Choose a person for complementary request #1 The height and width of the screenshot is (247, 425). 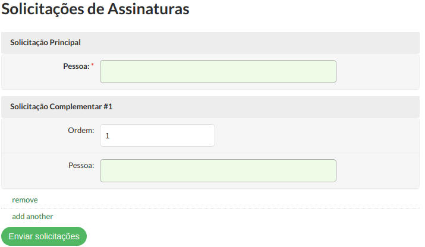(218, 170)
